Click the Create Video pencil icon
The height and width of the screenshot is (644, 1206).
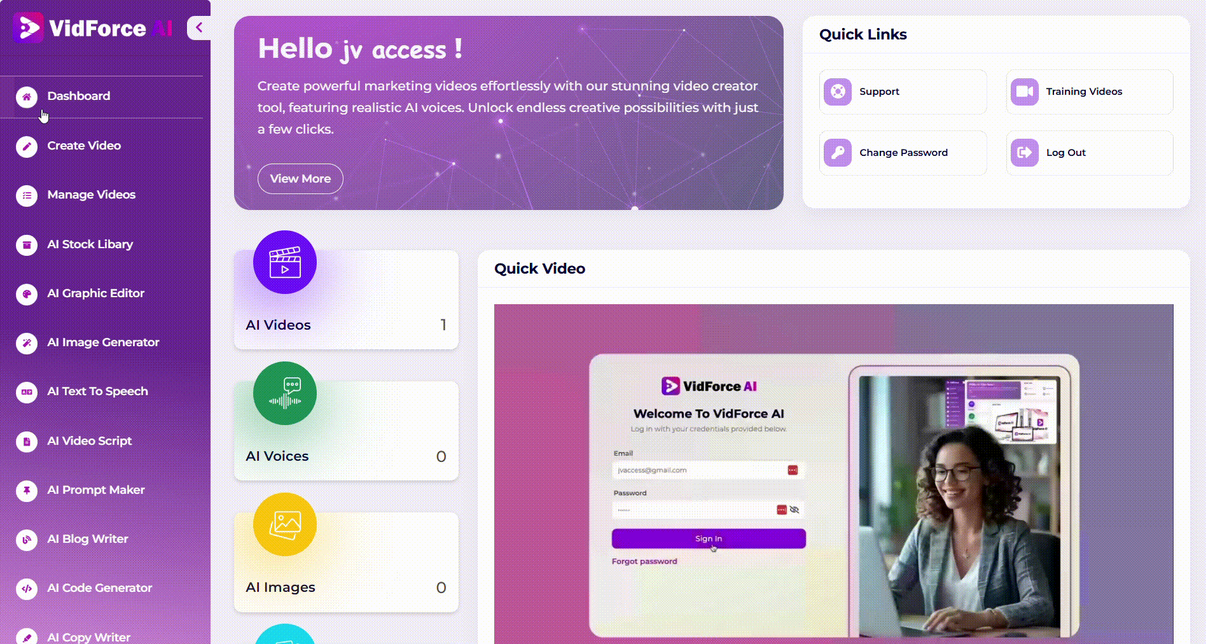pyautogui.click(x=27, y=146)
